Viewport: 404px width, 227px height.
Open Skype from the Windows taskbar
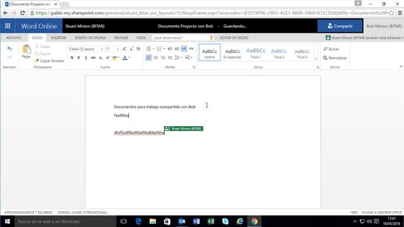[x=225, y=221]
